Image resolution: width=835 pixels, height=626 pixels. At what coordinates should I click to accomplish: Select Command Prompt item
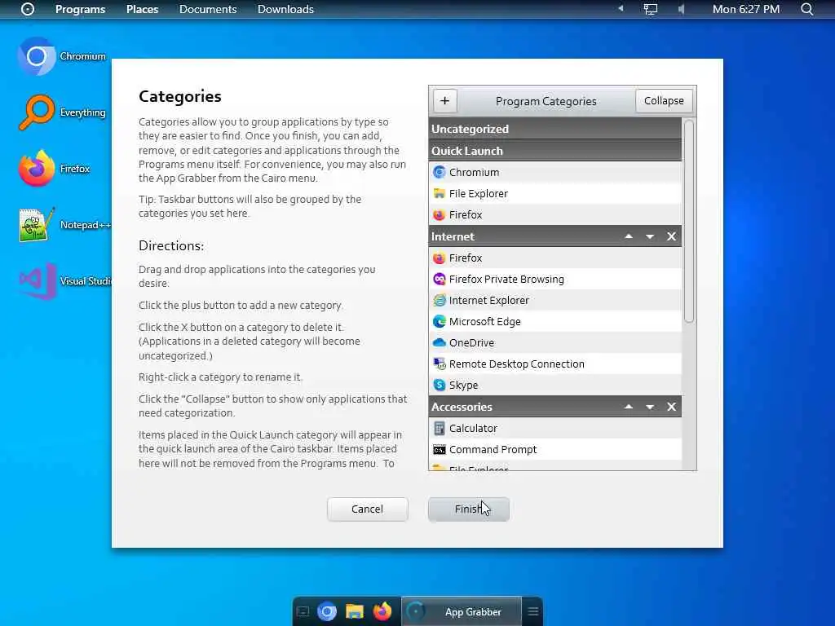coord(554,449)
